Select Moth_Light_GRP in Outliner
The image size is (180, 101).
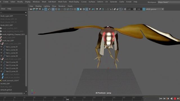click(x=7, y=16)
